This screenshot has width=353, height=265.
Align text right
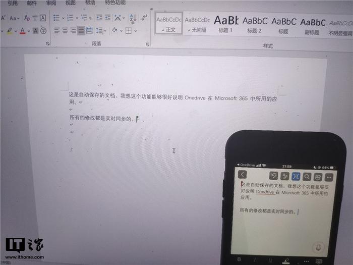click(73, 30)
